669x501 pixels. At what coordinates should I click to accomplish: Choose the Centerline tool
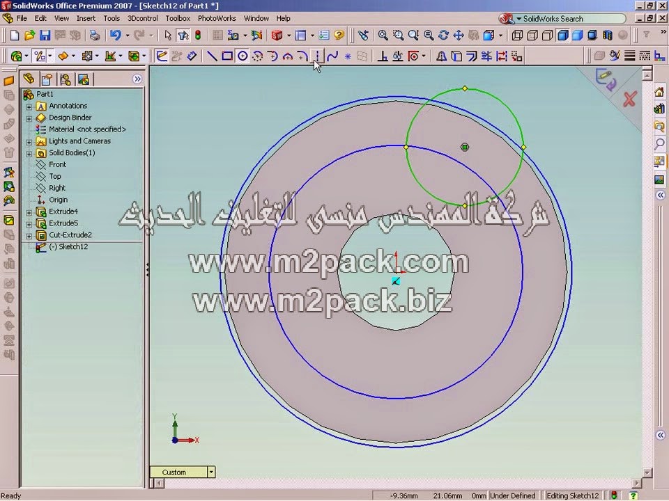pyautogui.click(x=317, y=56)
